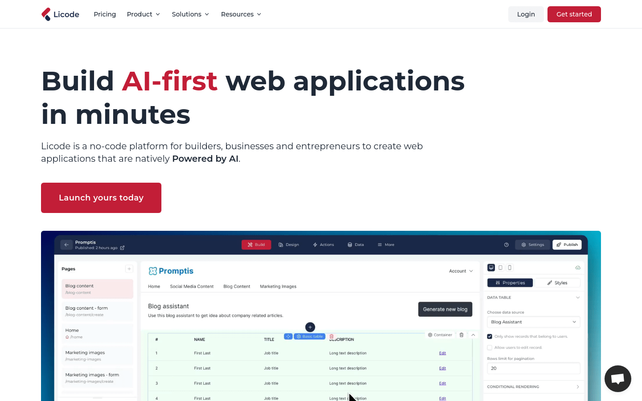Switch to the desktop preview icon

(491, 268)
